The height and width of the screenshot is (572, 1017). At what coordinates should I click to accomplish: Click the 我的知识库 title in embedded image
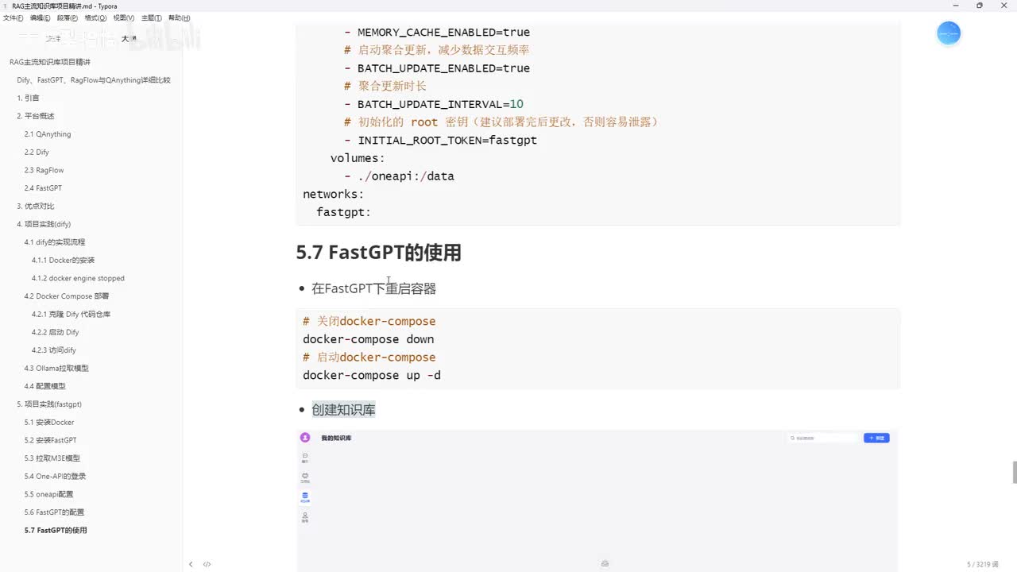(336, 438)
